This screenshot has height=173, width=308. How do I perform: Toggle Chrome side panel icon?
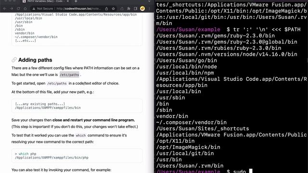[x=136, y=9]
